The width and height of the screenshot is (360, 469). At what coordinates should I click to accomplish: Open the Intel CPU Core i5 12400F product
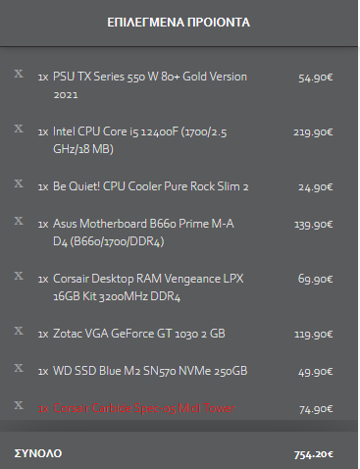tap(140, 140)
